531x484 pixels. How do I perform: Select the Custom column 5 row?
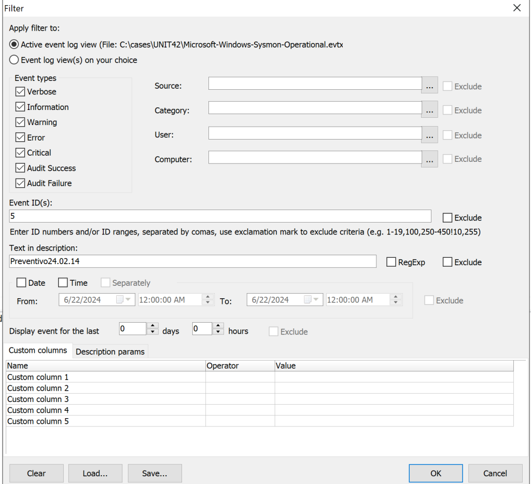260,421
